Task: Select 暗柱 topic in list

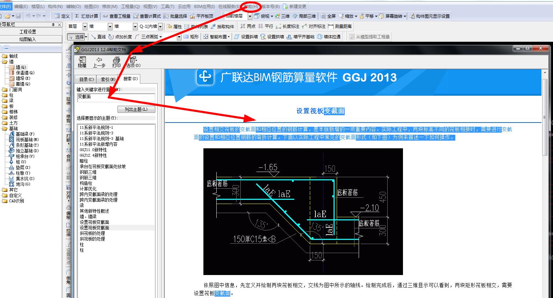Action: [x=84, y=161]
